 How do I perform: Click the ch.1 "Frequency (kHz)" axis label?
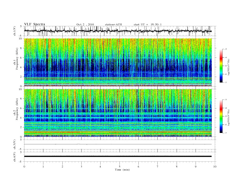coord(17,58)
